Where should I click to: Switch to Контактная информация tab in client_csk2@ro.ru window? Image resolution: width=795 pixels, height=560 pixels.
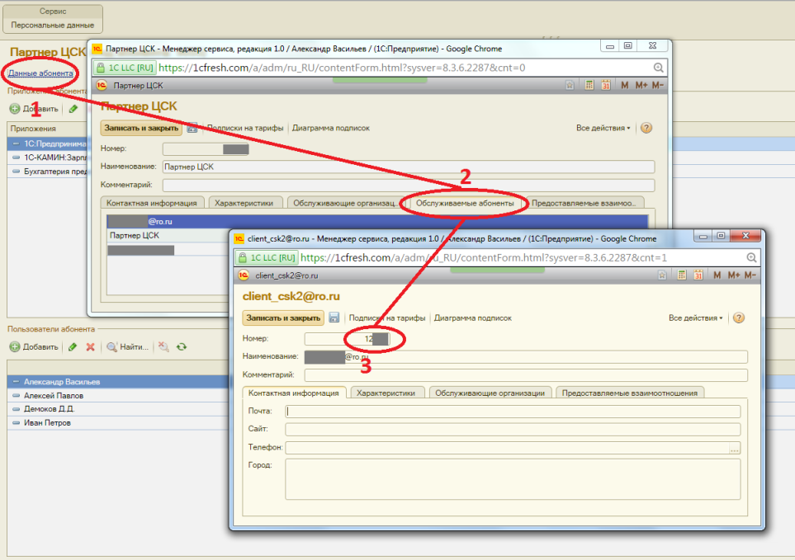[x=294, y=393]
